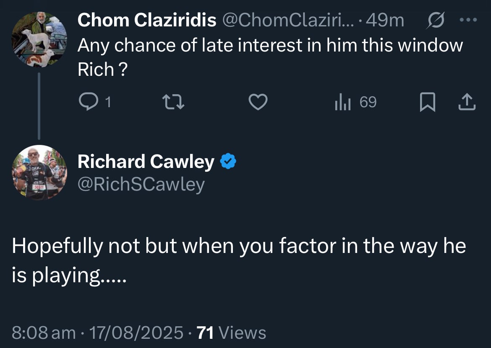
Task: Retweet Chom Claziridis's post
Action: pos(173,102)
